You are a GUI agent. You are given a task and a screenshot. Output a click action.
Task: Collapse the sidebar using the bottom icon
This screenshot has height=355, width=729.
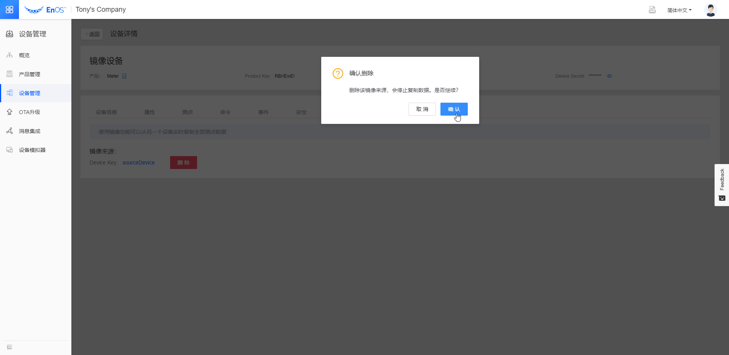[x=9, y=347]
